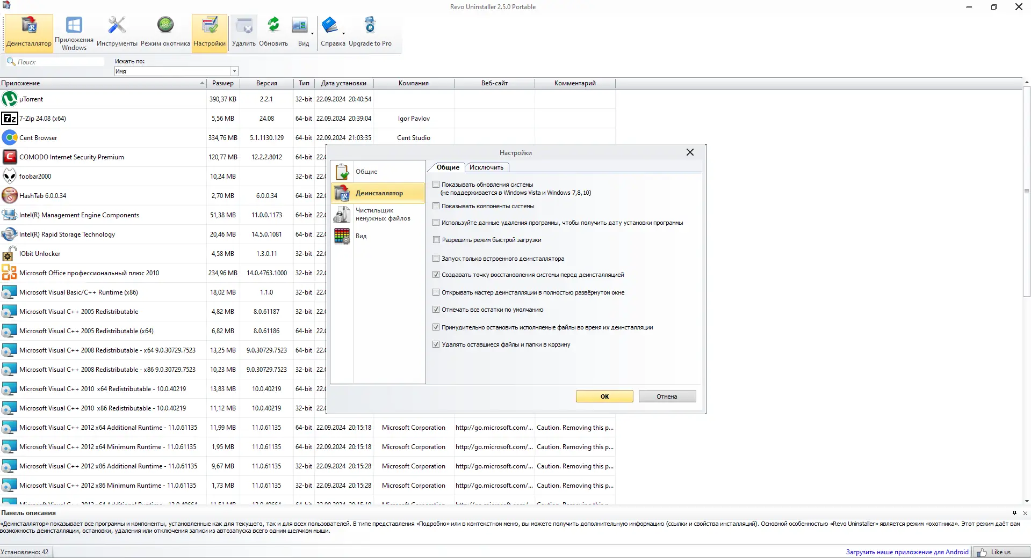Confirm settings with OK button
Screen dimensions: 1031x558
point(604,397)
